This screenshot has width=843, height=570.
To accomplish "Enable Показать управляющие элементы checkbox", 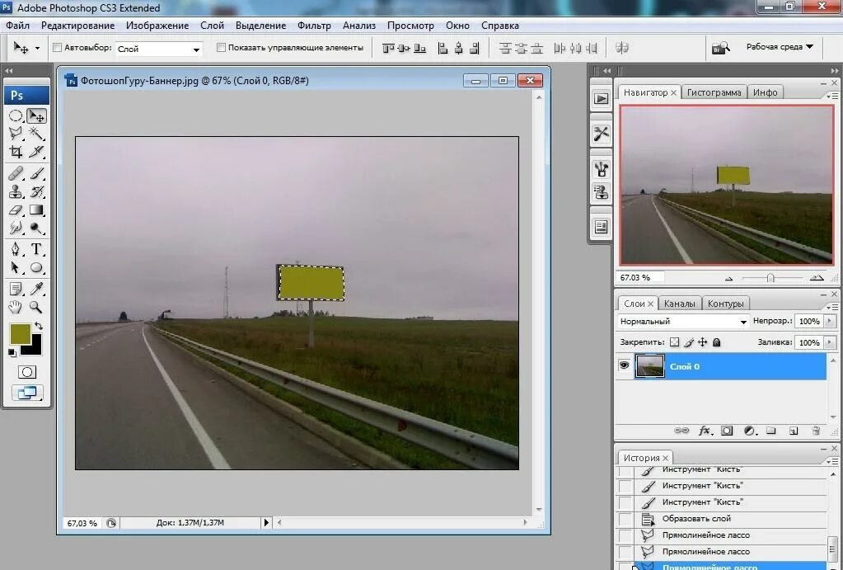I will pos(221,48).
